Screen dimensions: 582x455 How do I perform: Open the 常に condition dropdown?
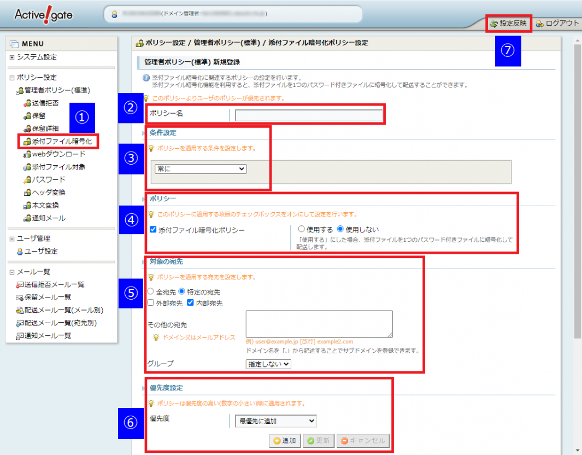pyautogui.click(x=201, y=169)
